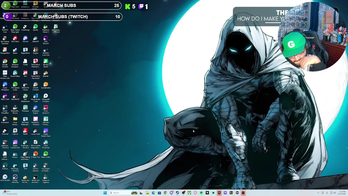Open the Forza Horizon 5 shortcut
The height and width of the screenshot is (196, 348).
46,109
